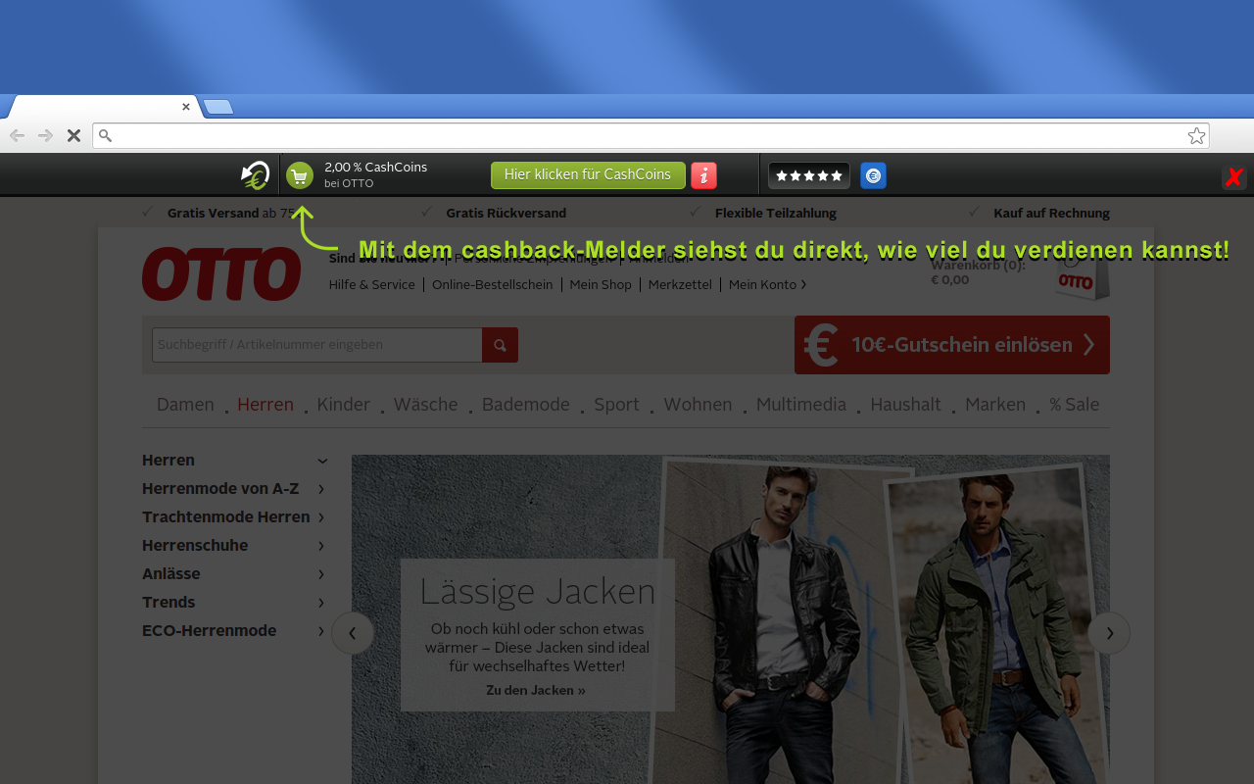Expand Trends sidebar arrow
Screen dimensions: 1254x784
[321, 603]
